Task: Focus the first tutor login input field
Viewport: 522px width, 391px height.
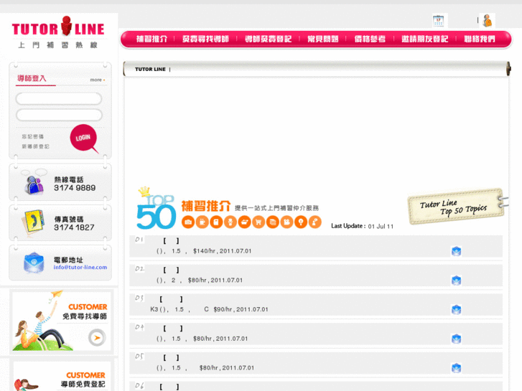Action: (59, 99)
